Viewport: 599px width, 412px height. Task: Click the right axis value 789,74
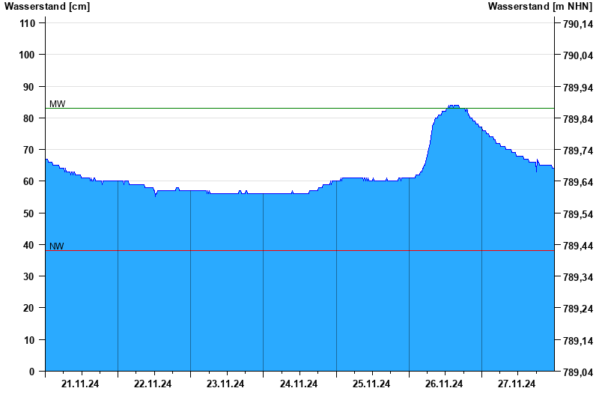pos(578,151)
